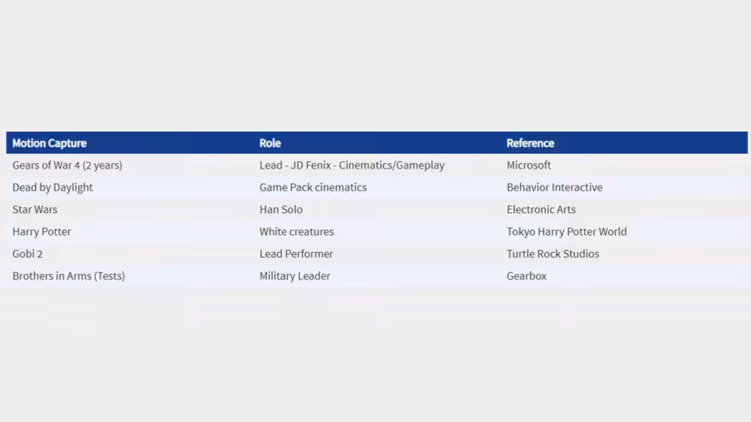The width and height of the screenshot is (751, 422).
Task: Select the Tokyo Harry Potter World reference
Action: (567, 232)
